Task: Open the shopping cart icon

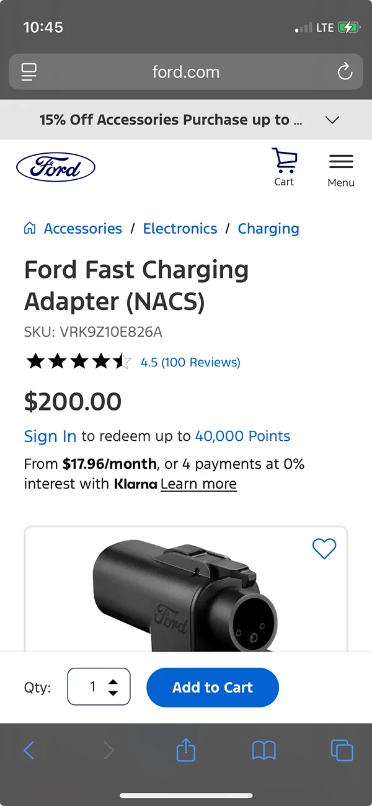Action: (284, 167)
